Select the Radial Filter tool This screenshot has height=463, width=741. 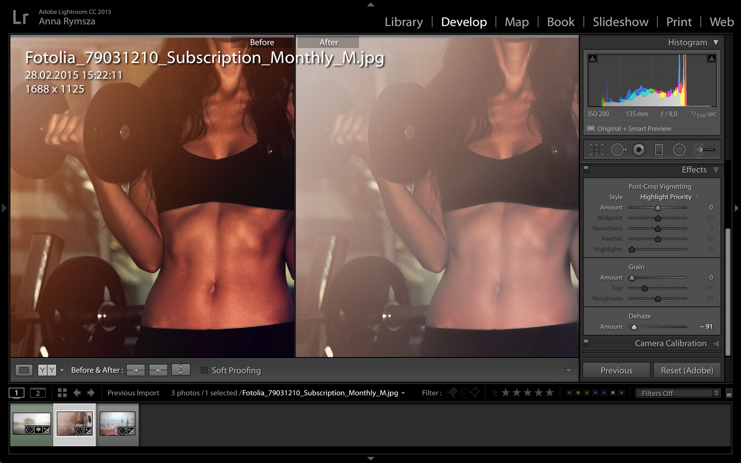[x=679, y=150]
